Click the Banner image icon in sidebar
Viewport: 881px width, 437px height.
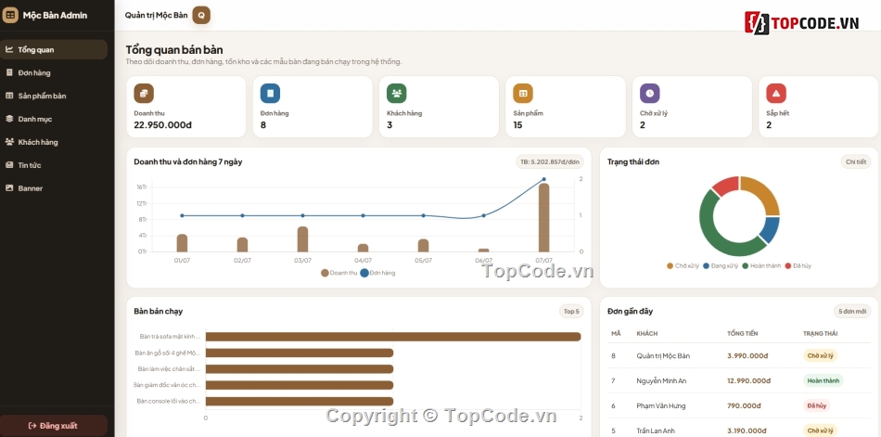[9, 187]
